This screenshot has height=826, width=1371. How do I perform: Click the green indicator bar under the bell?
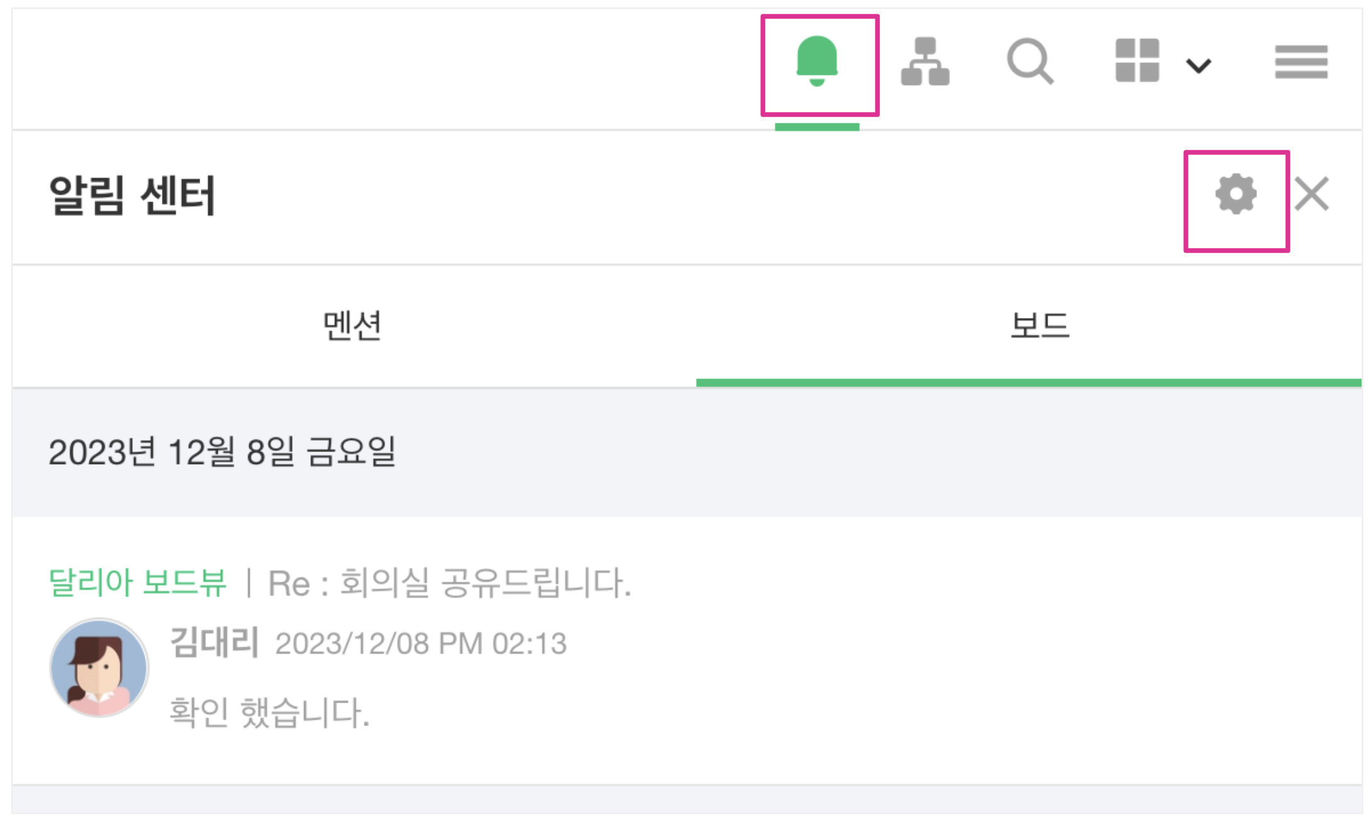(817, 127)
